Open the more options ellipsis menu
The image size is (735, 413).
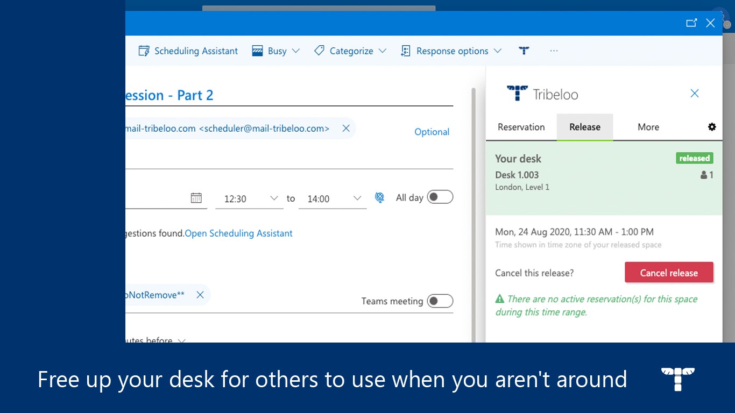[554, 51]
